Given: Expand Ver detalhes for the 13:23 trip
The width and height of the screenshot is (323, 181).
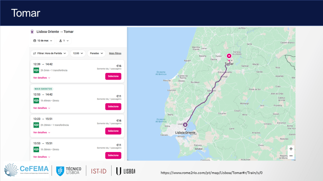Looking at the screenshot, I should 42,132.
